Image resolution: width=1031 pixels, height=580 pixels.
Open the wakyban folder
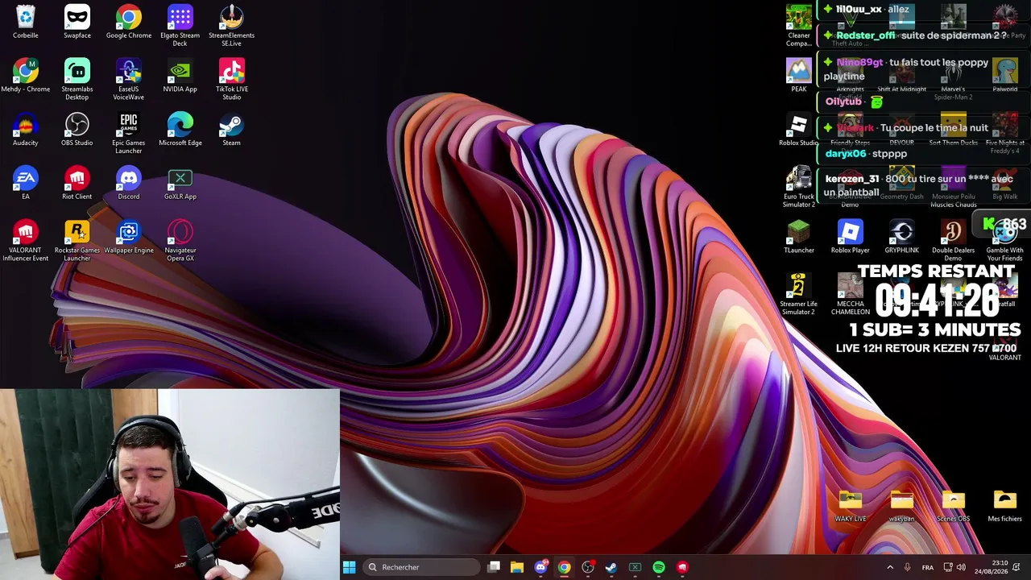pos(902,506)
